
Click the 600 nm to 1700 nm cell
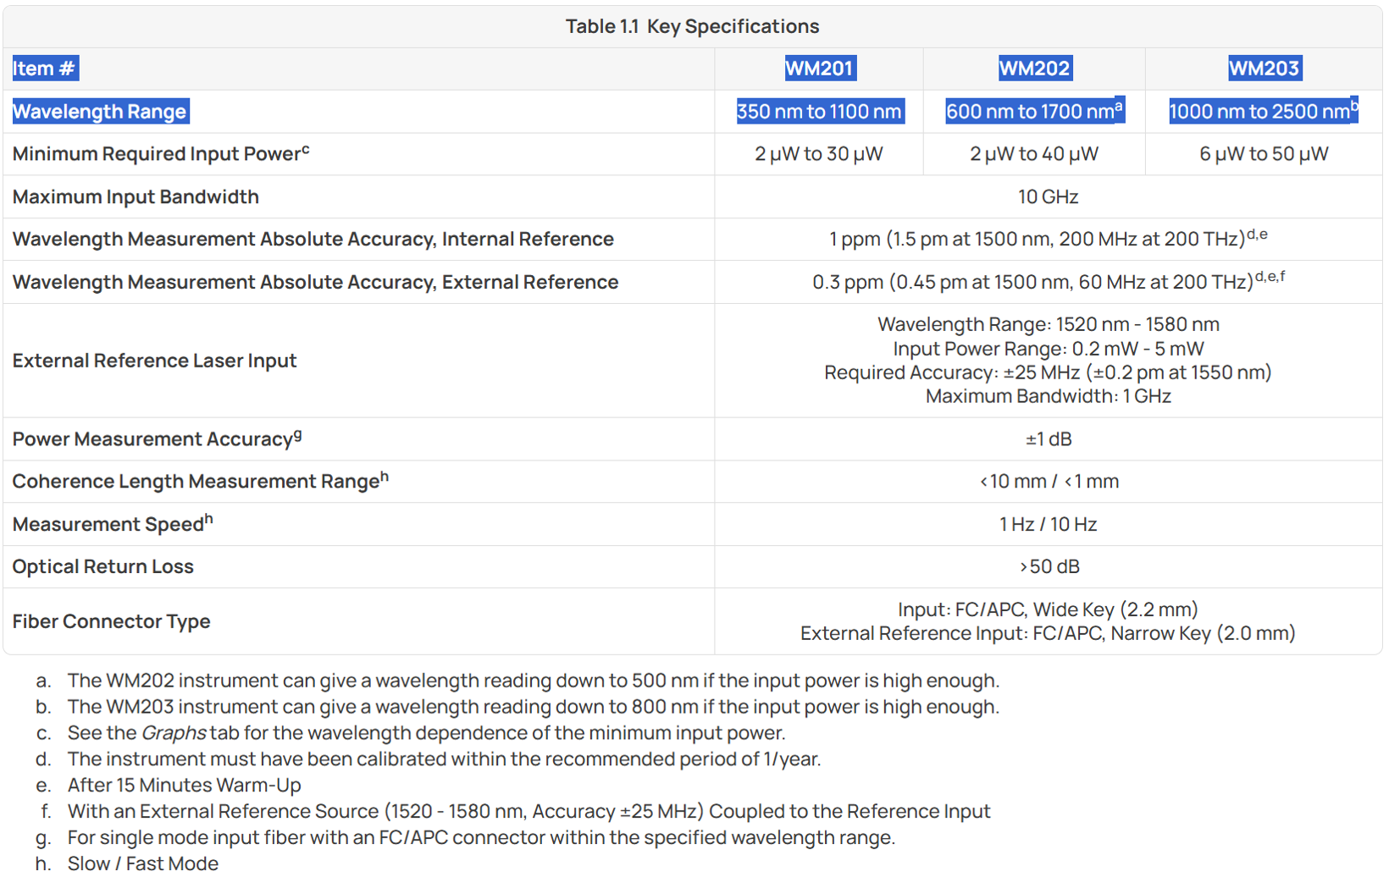pos(1034,111)
